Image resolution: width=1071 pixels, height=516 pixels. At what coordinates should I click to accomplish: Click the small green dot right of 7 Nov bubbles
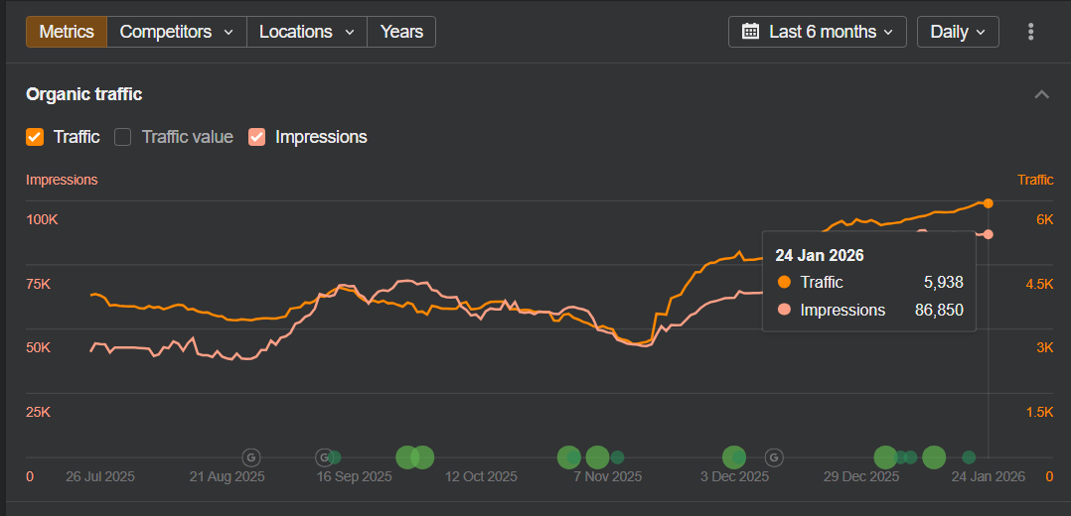point(617,457)
